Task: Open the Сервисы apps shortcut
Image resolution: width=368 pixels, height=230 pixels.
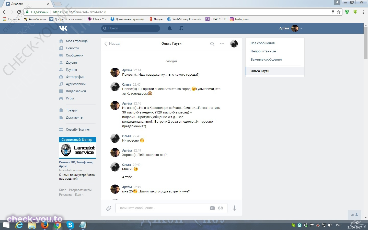Action: point(11,19)
